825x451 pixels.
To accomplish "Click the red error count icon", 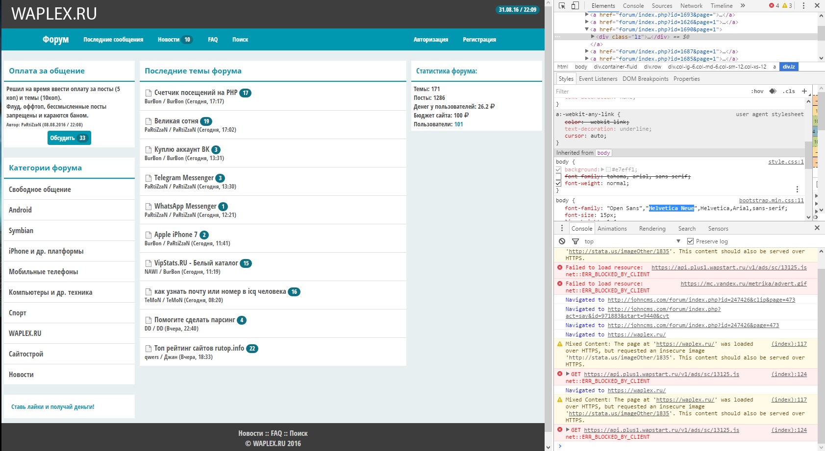I will point(772,5).
